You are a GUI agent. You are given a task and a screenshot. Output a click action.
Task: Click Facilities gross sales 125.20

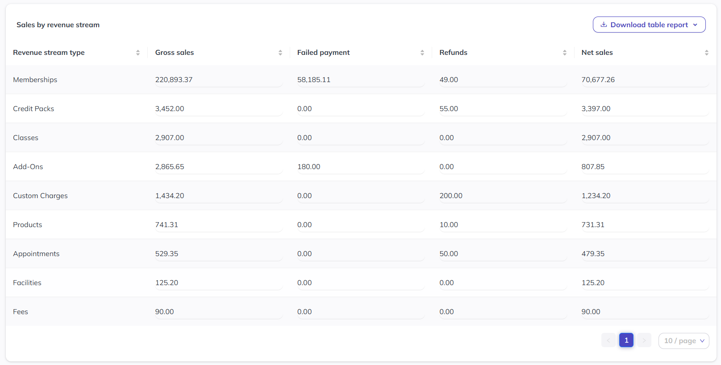click(167, 282)
